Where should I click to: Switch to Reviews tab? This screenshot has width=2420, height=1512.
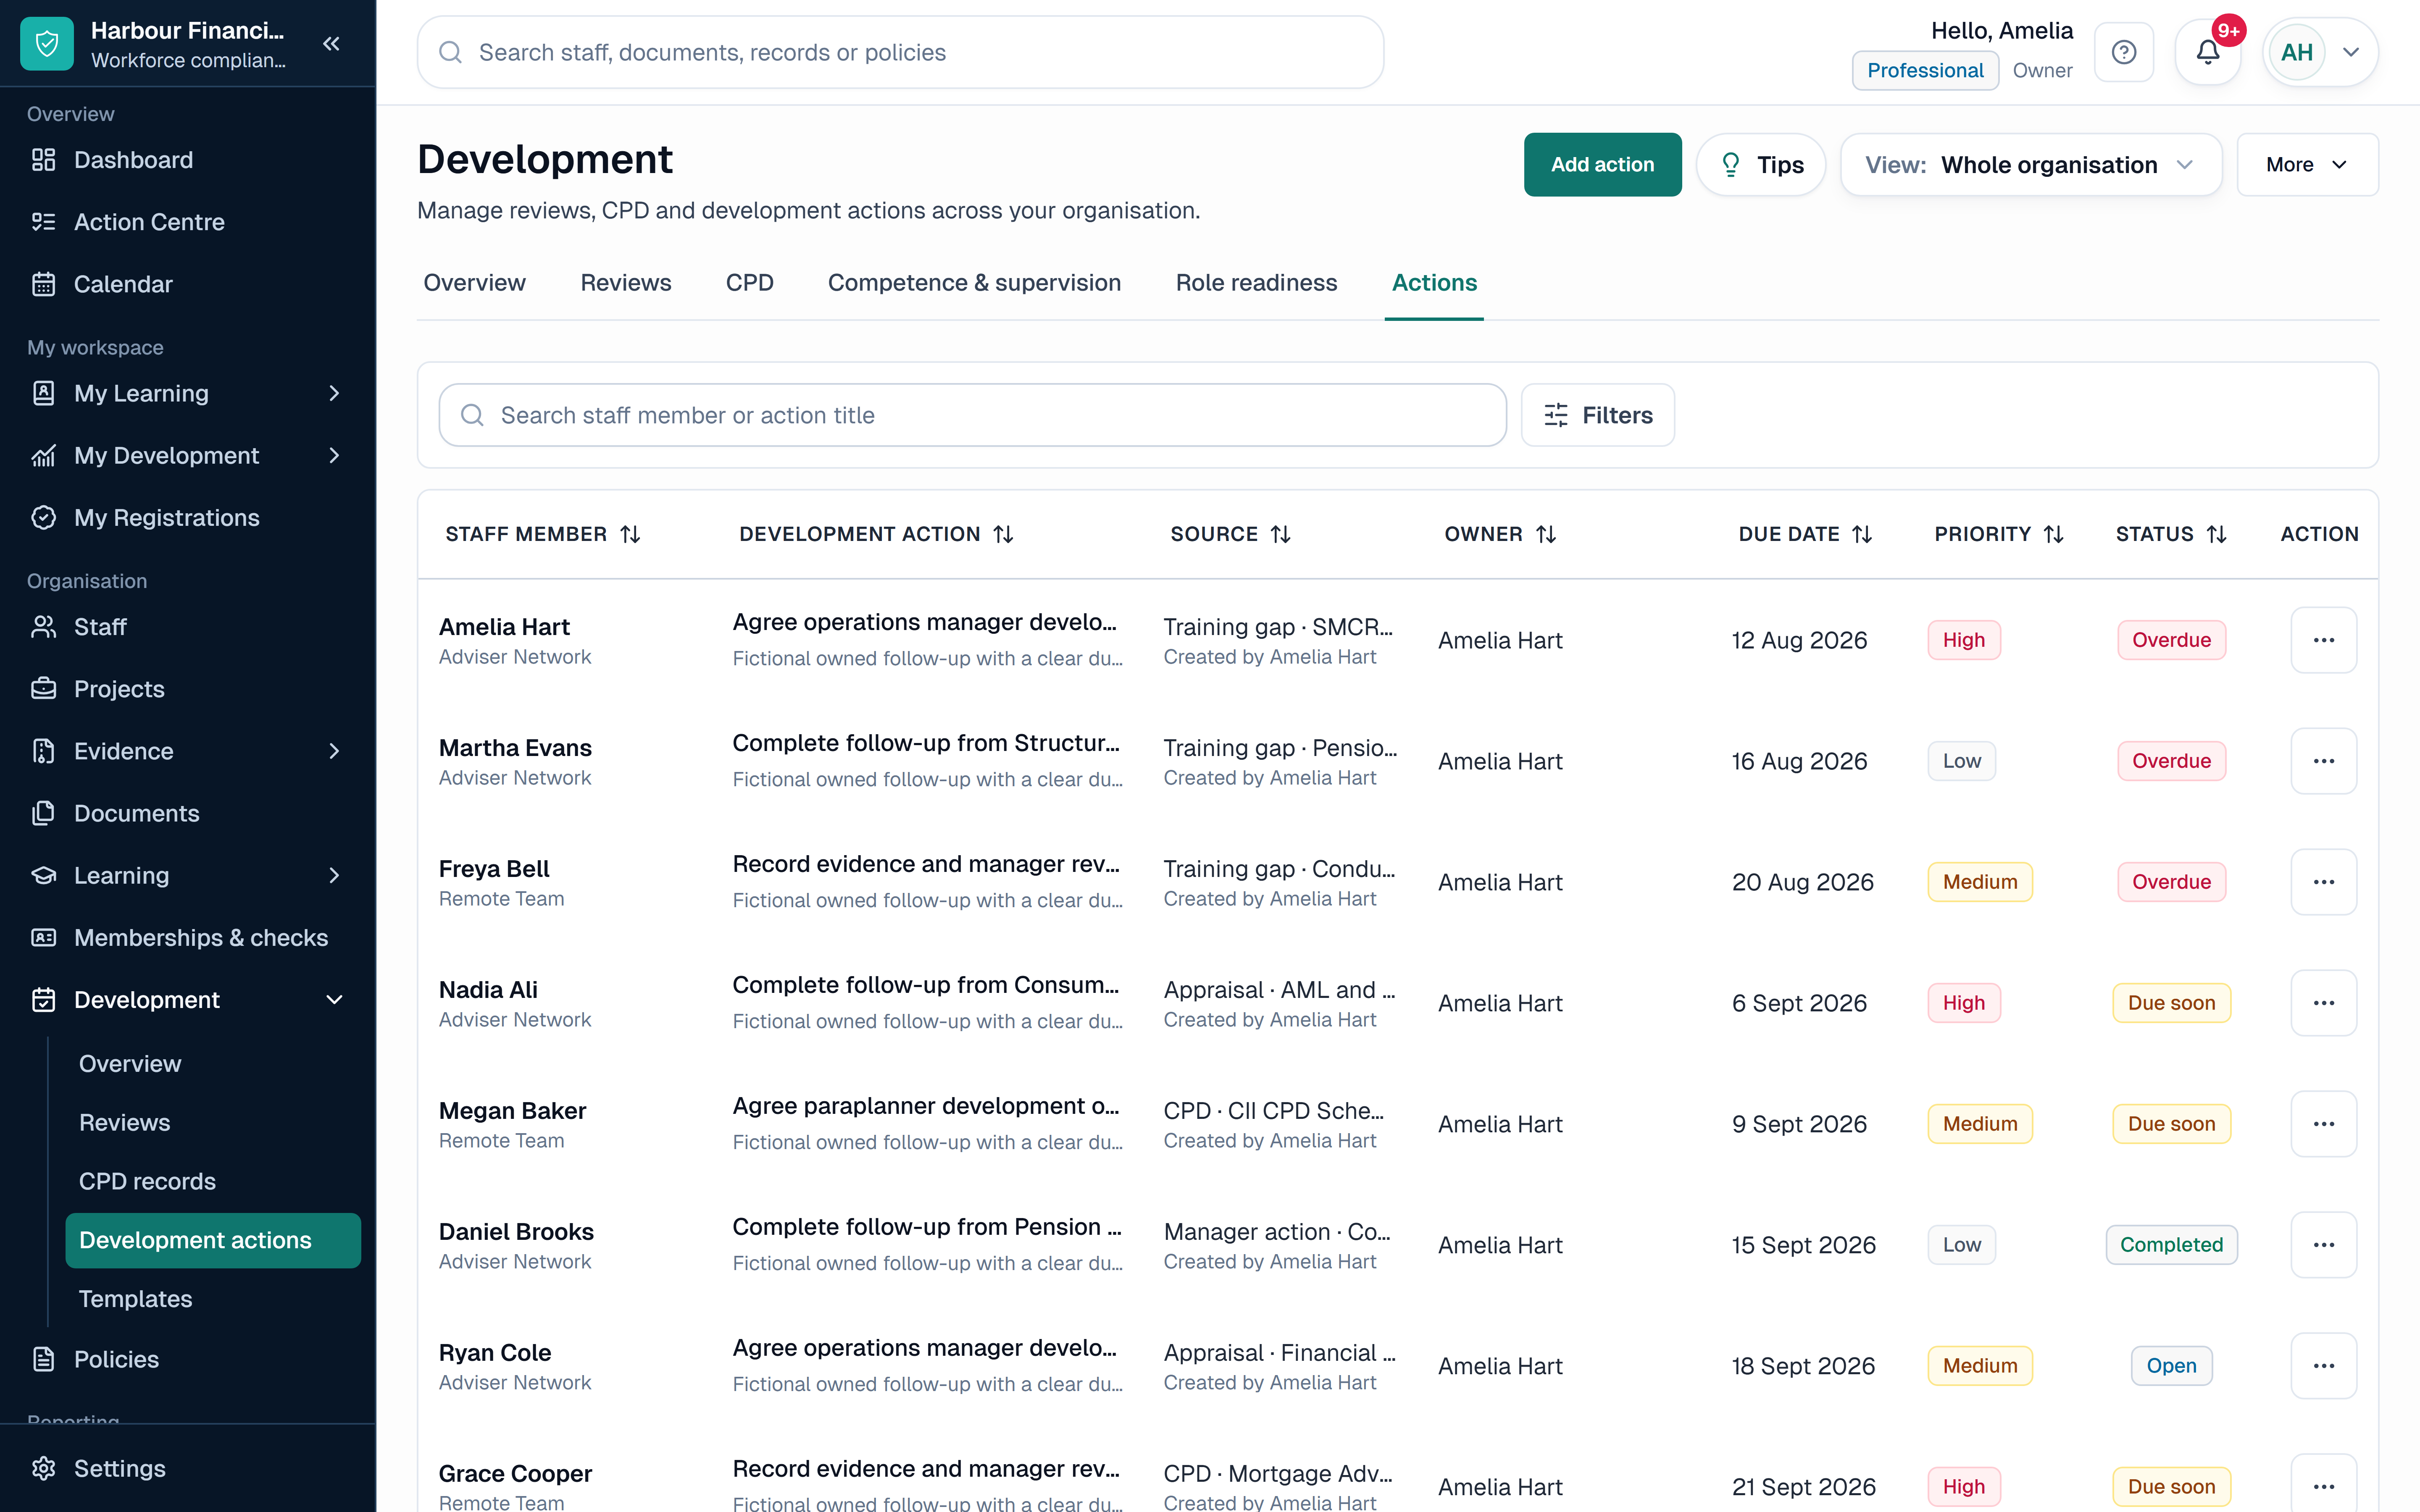[626, 283]
